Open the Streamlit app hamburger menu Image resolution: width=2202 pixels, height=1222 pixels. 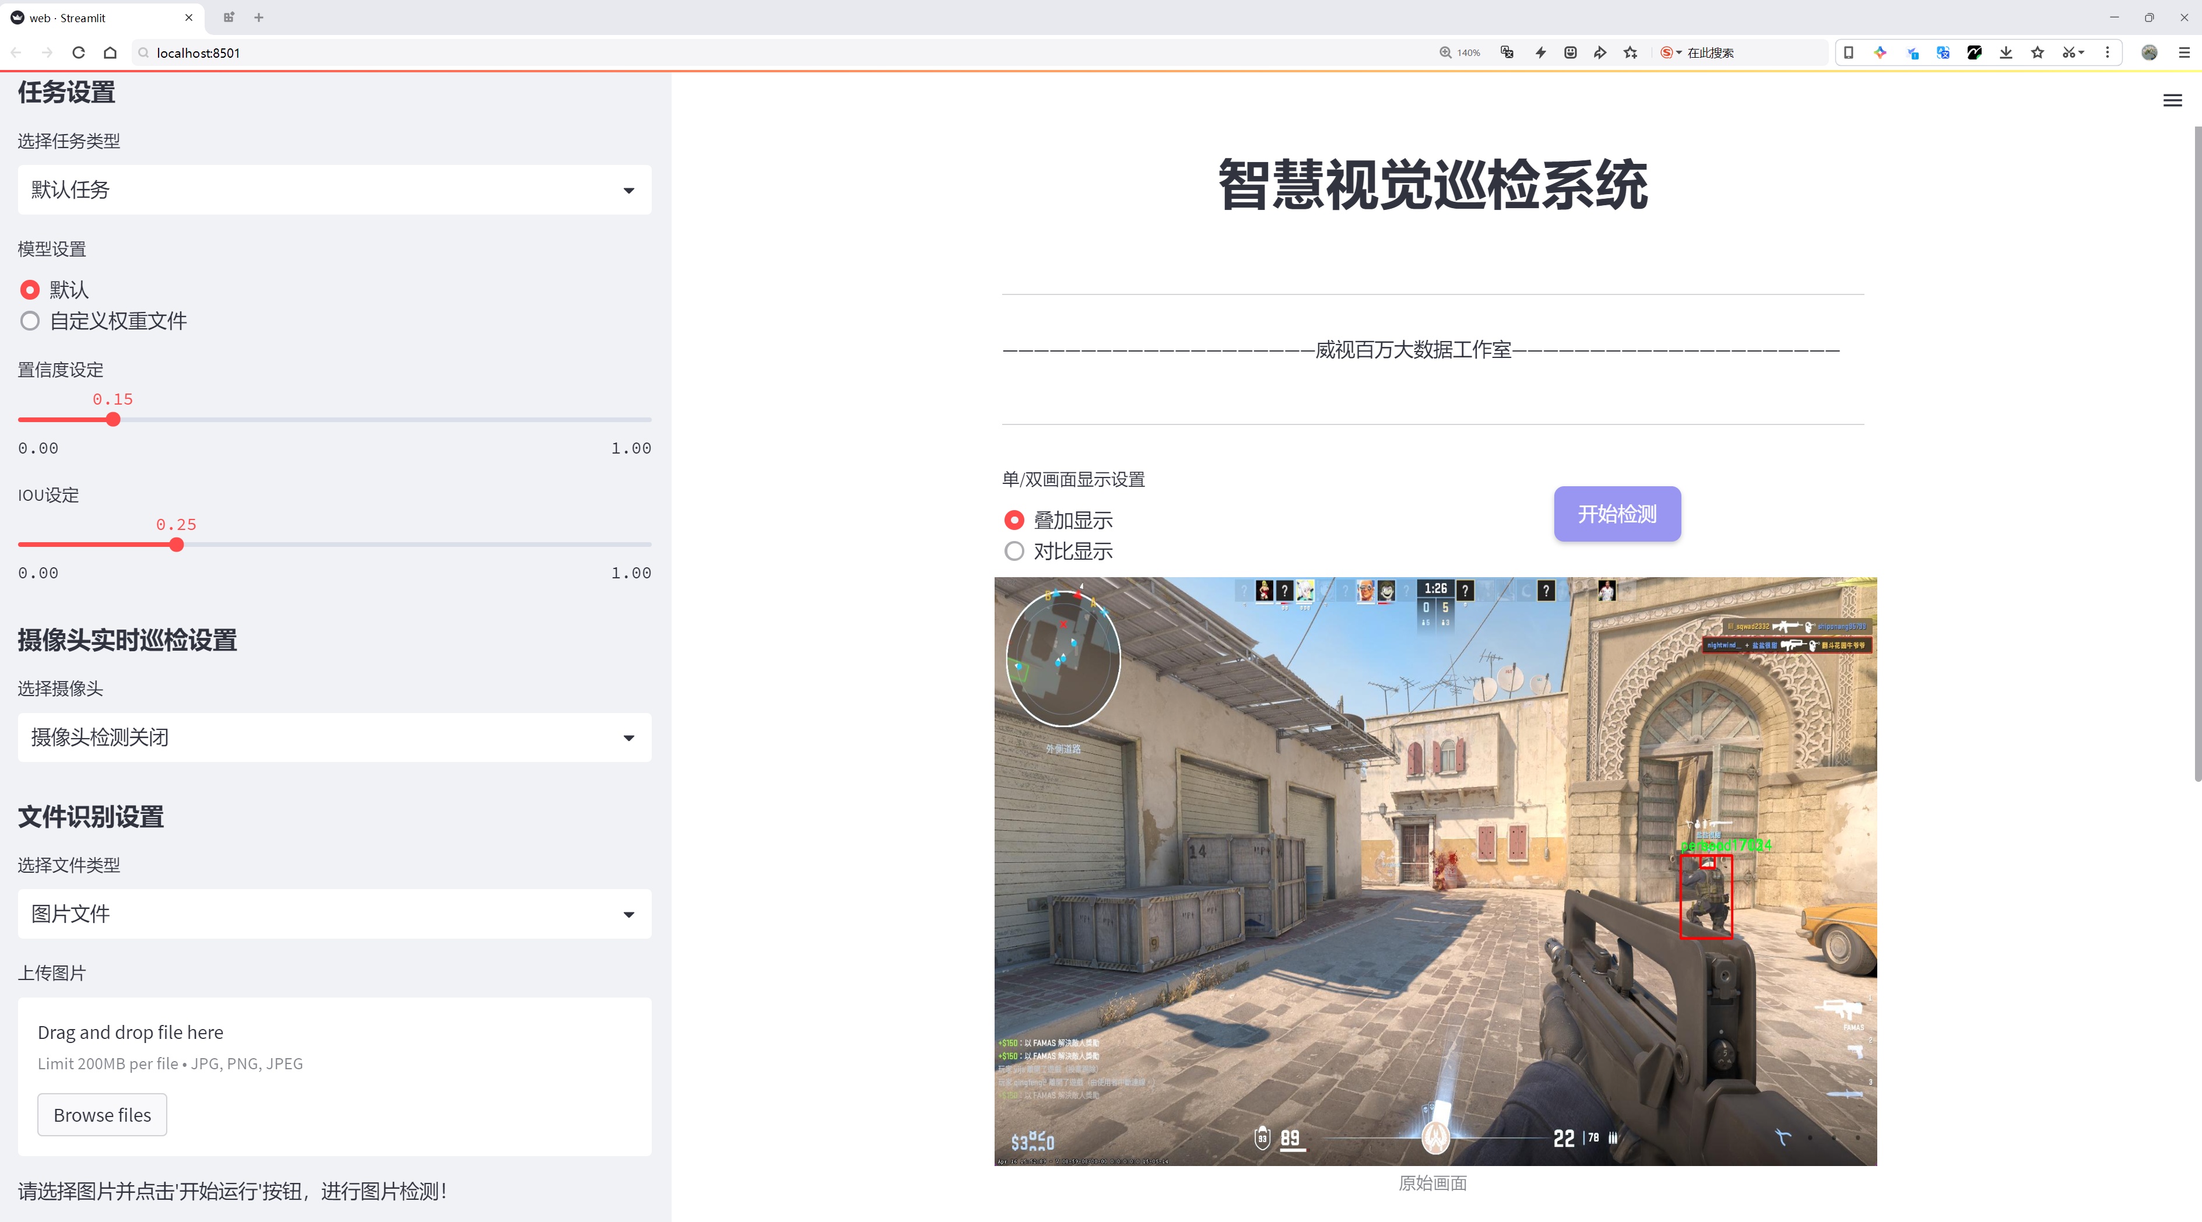[2172, 101]
